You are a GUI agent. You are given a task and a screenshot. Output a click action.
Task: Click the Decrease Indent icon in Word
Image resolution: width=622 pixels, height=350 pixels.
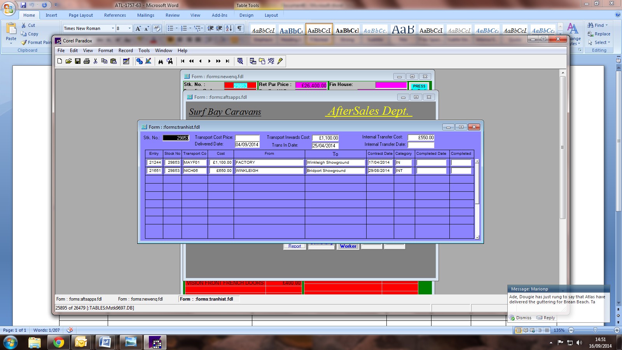coord(211,28)
